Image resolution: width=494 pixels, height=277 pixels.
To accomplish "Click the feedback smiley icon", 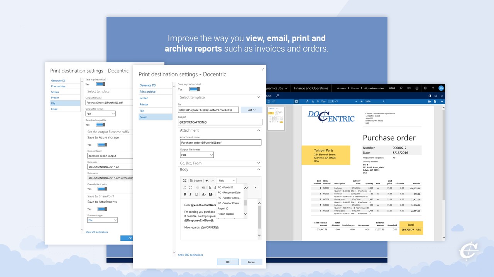I will coord(417,88).
